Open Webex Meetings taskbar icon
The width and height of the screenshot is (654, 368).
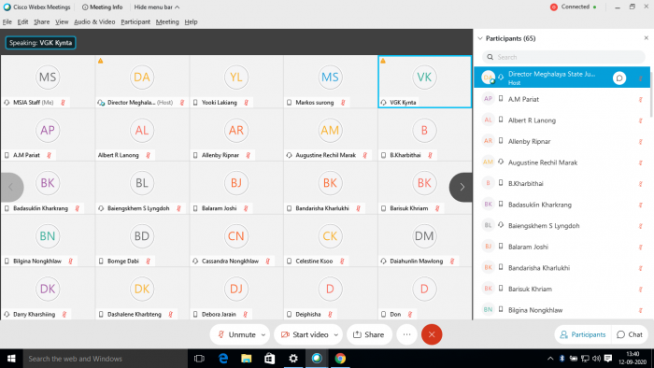coord(317,359)
